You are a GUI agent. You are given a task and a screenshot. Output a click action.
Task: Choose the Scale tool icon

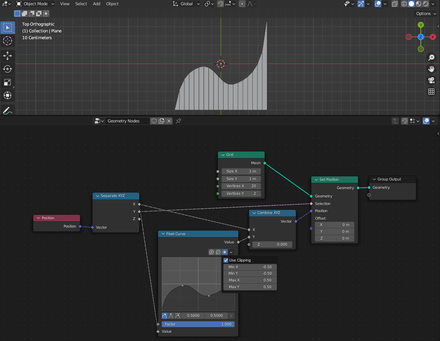pos(7,82)
